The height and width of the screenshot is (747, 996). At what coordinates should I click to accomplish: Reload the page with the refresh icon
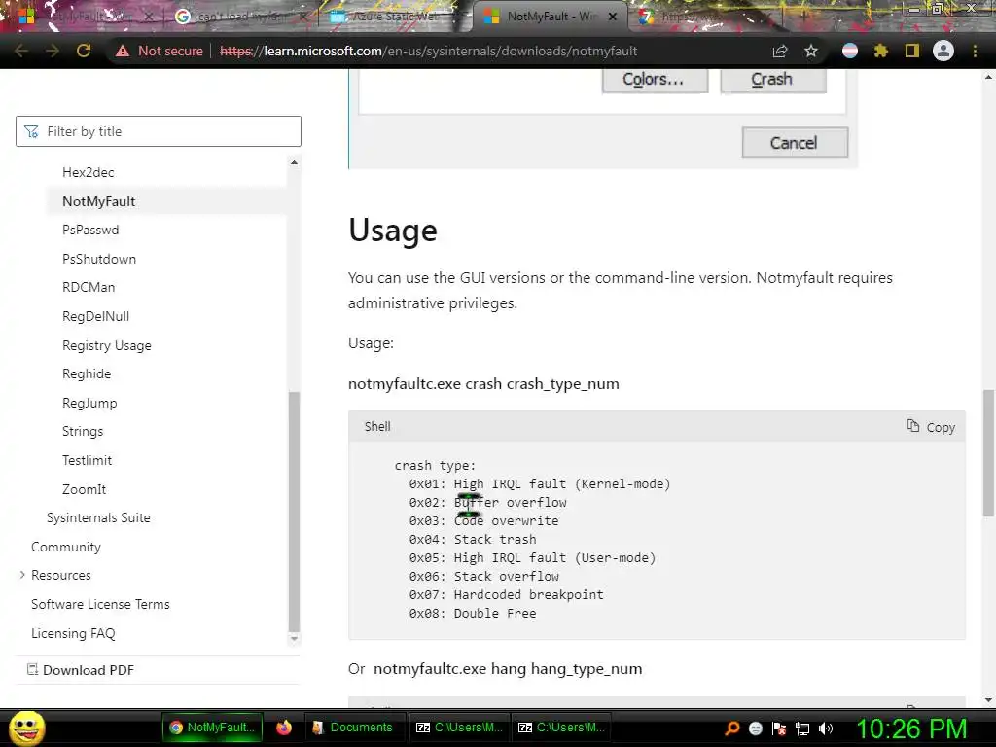pyautogui.click(x=84, y=51)
